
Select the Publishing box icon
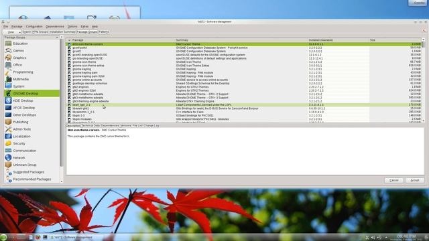[x=8, y=122]
